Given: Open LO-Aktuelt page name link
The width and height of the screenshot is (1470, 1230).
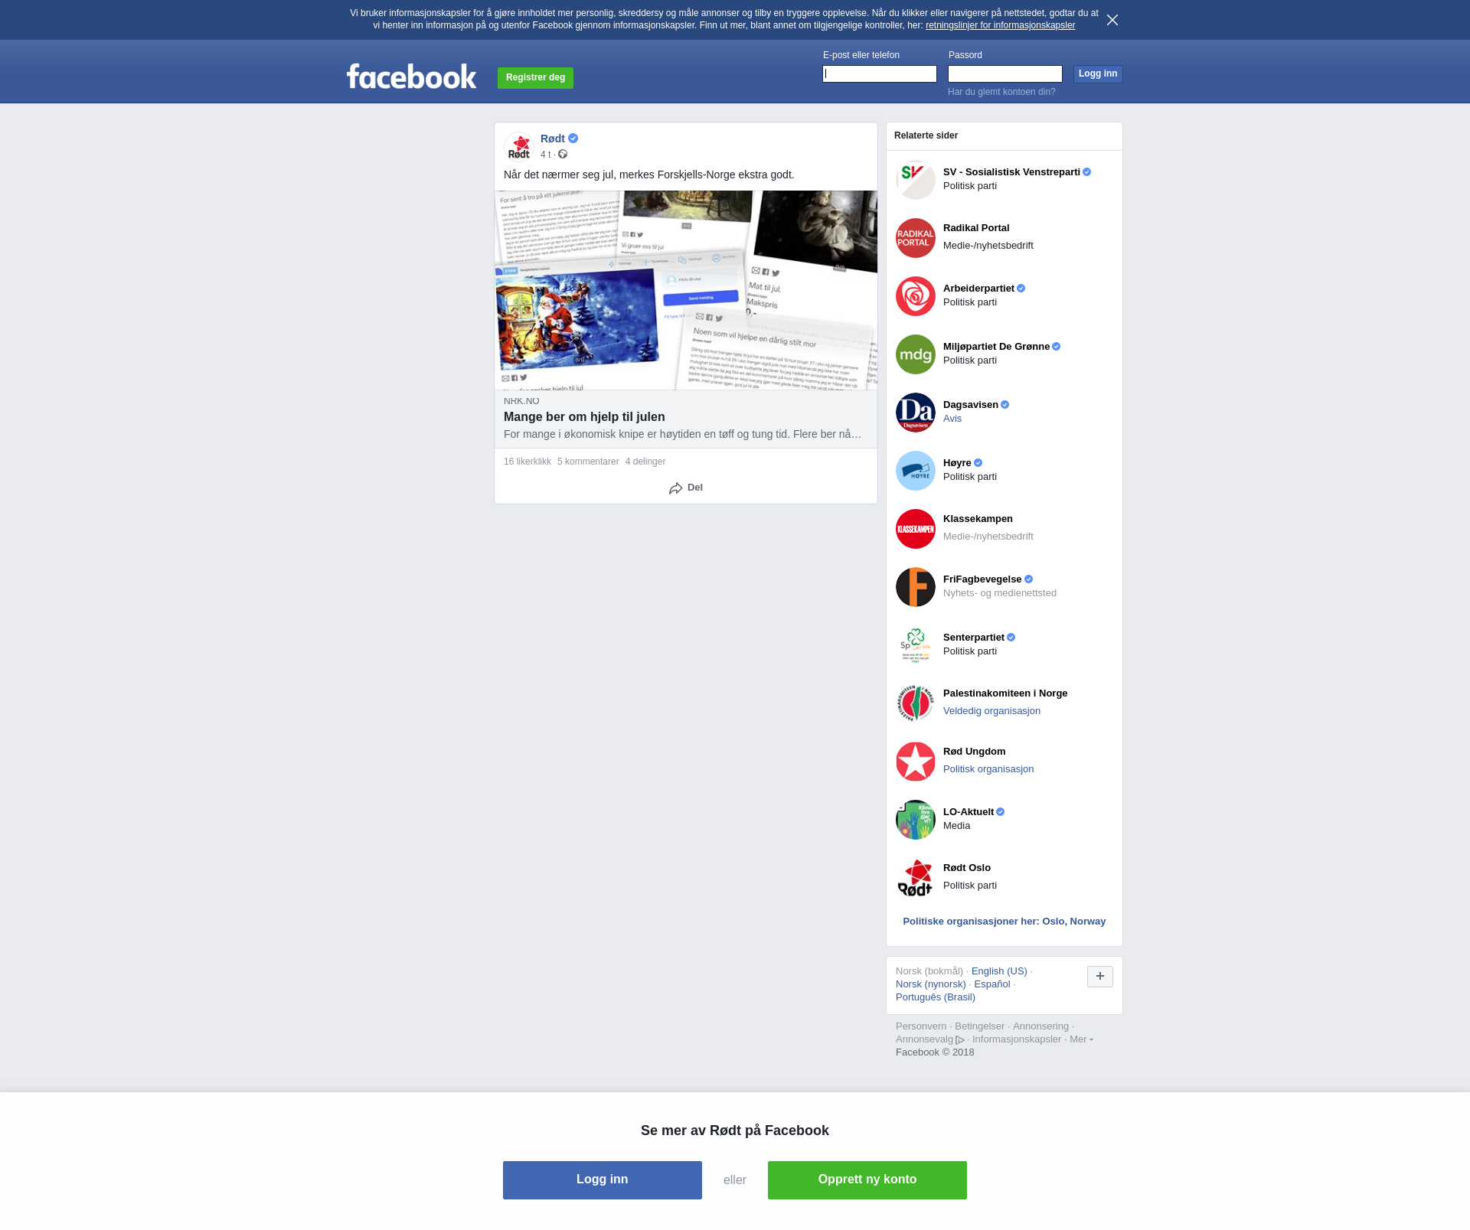Looking at the screenshot, I should [969, 812].
